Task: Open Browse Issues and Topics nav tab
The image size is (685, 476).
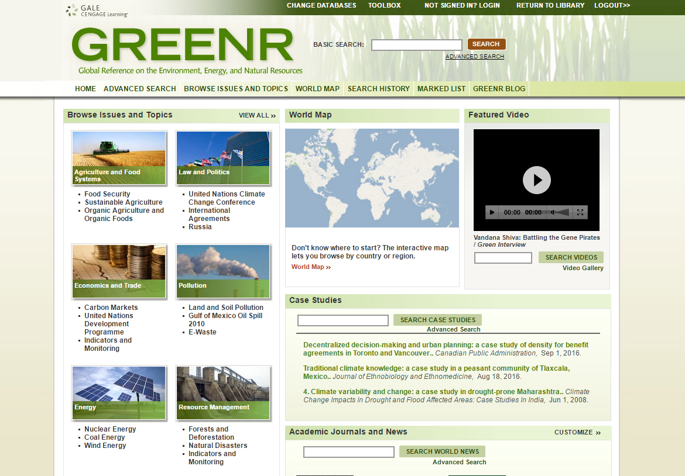Action: [x=236, y=88]
